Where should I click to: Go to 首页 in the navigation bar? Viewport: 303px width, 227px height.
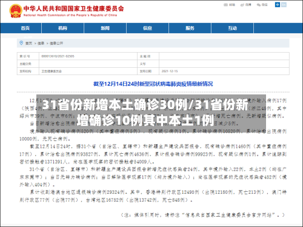(25, 28)
